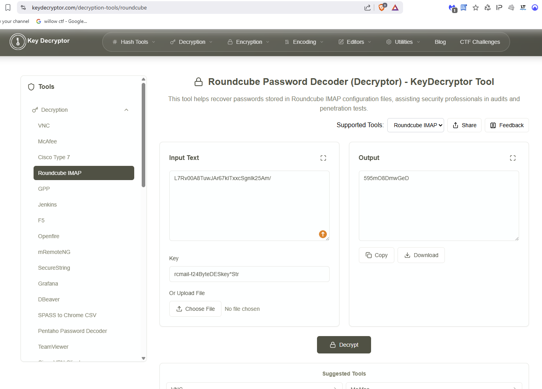Expand Output panel to fullscreen

pos(513,158)
